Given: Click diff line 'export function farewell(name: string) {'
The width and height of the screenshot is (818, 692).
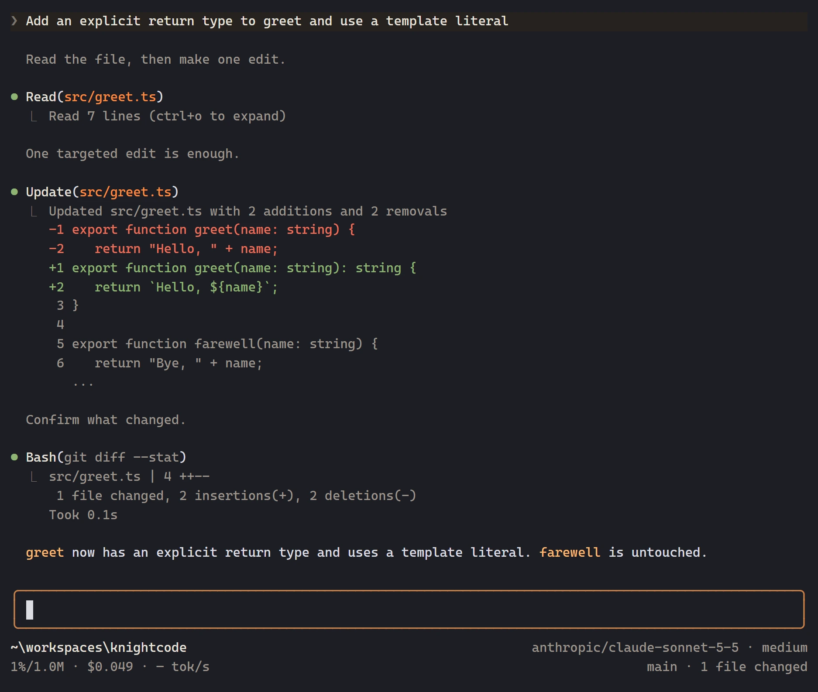Looking at the screenshot, I should pos(217,344).
